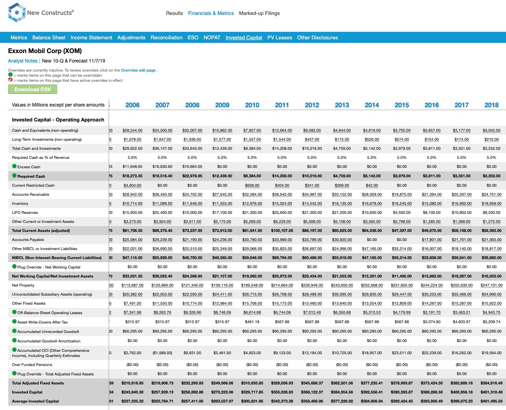Click 2011 Accounts Payable value $33,969.00
The height and width of the screenshot is (410, 506).
pyautogui.click(x=282, y=240)
